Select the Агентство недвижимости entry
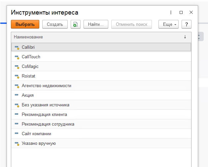This screenshot has height=167, width=208. click(x=46, y=86)
